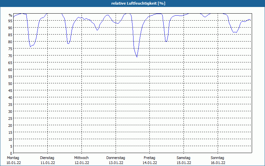The height and width of the screenshot is (166, 265).
Task: Click the y-axis value '25'
Action: (10, 119)
